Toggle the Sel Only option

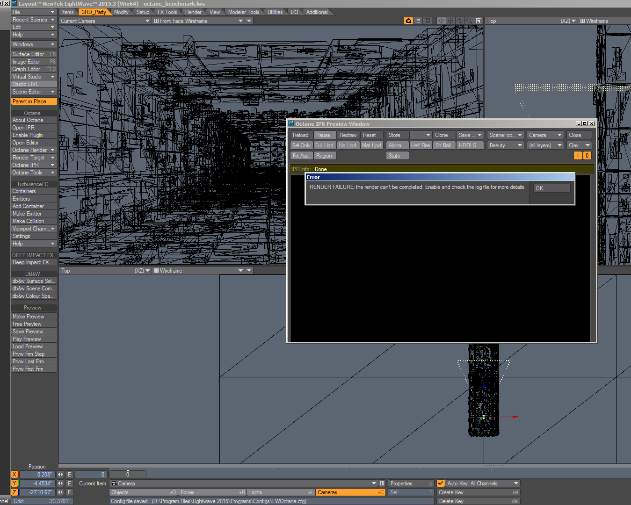[302, 145]
